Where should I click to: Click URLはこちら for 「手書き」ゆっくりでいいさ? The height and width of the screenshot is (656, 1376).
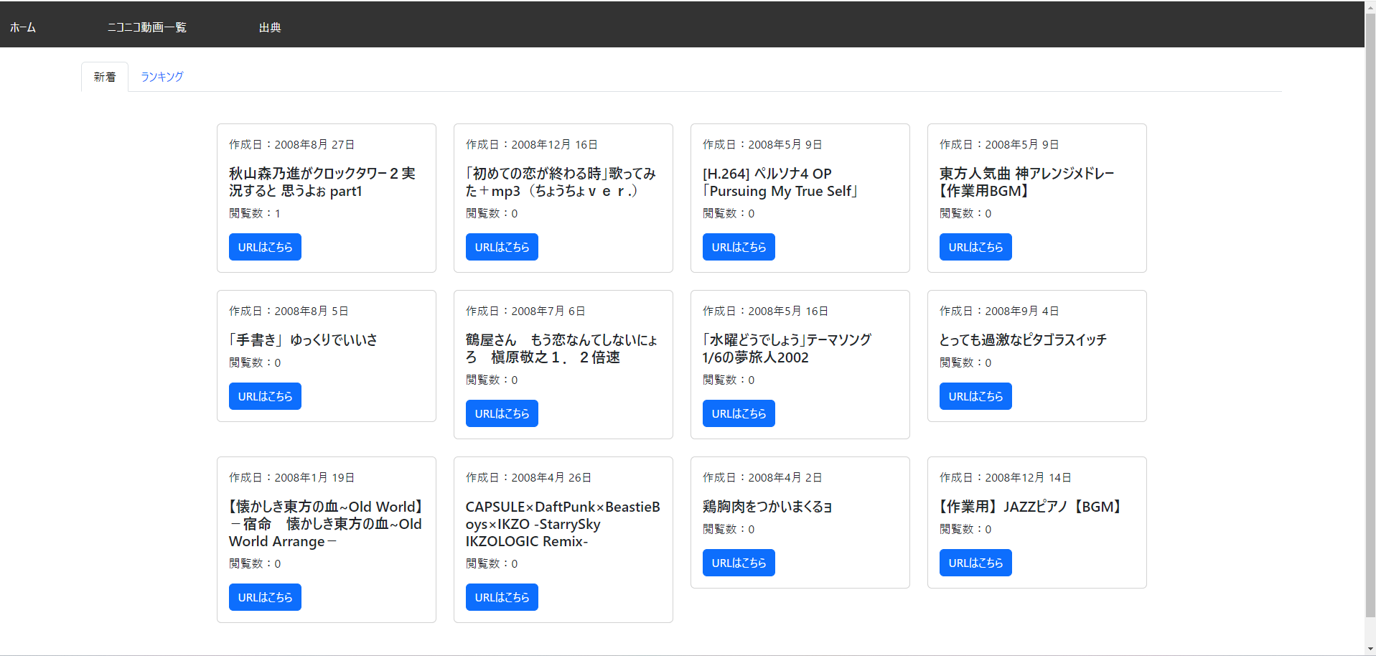pyautogui.click(x=264, y=395)
